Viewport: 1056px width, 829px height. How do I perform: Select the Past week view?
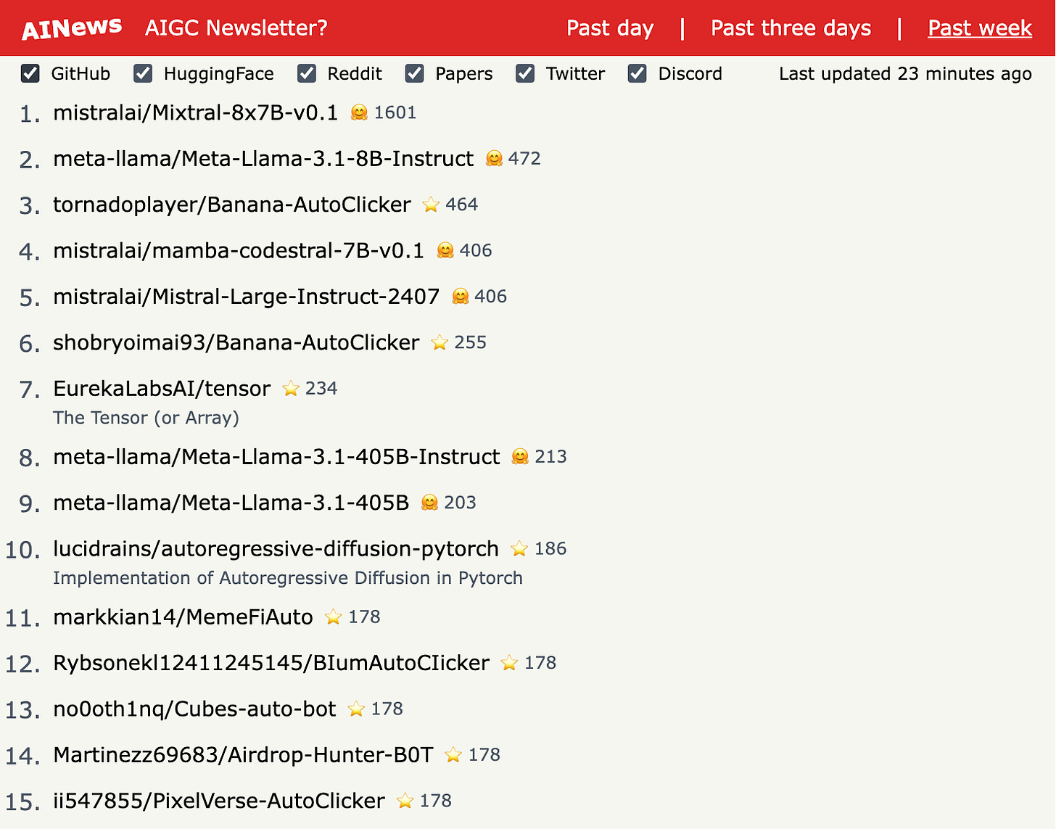980,28
